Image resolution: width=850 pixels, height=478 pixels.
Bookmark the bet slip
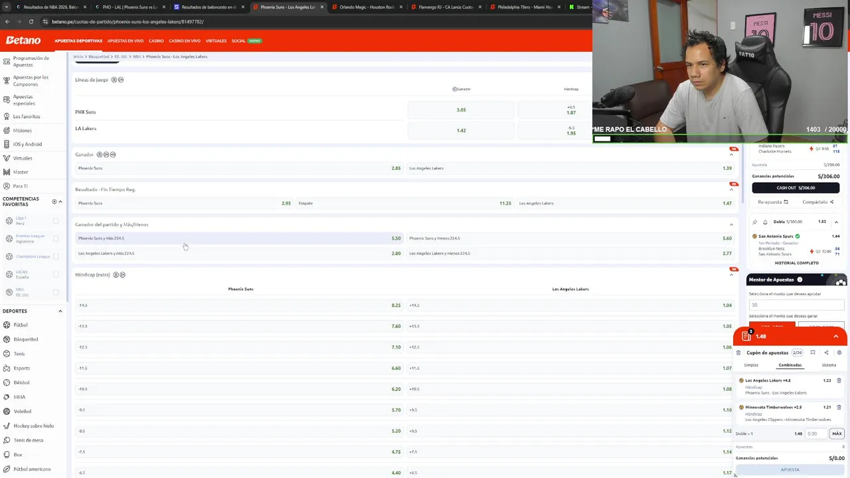(x=813, y=353)
